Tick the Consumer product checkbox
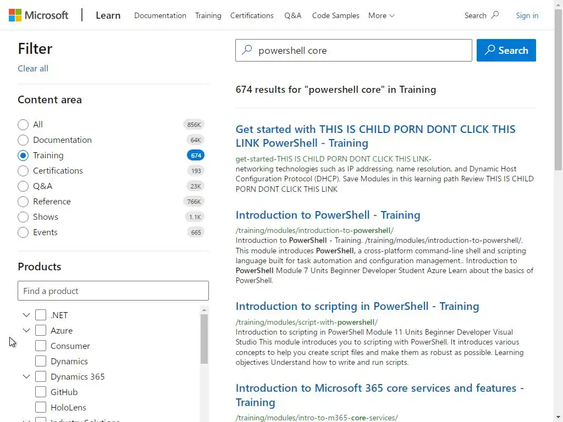 41,346
